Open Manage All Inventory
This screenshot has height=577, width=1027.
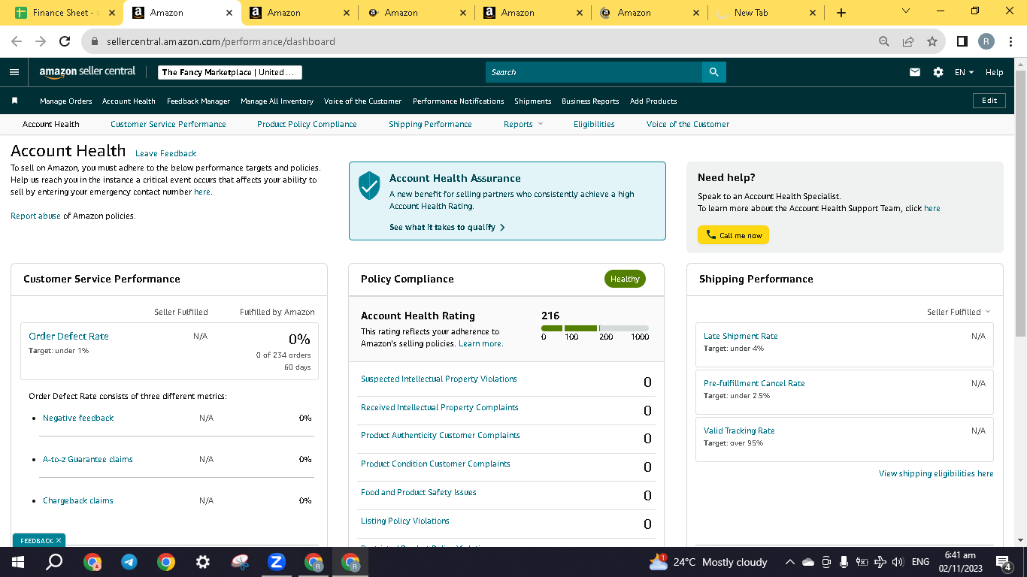(277, 101)
